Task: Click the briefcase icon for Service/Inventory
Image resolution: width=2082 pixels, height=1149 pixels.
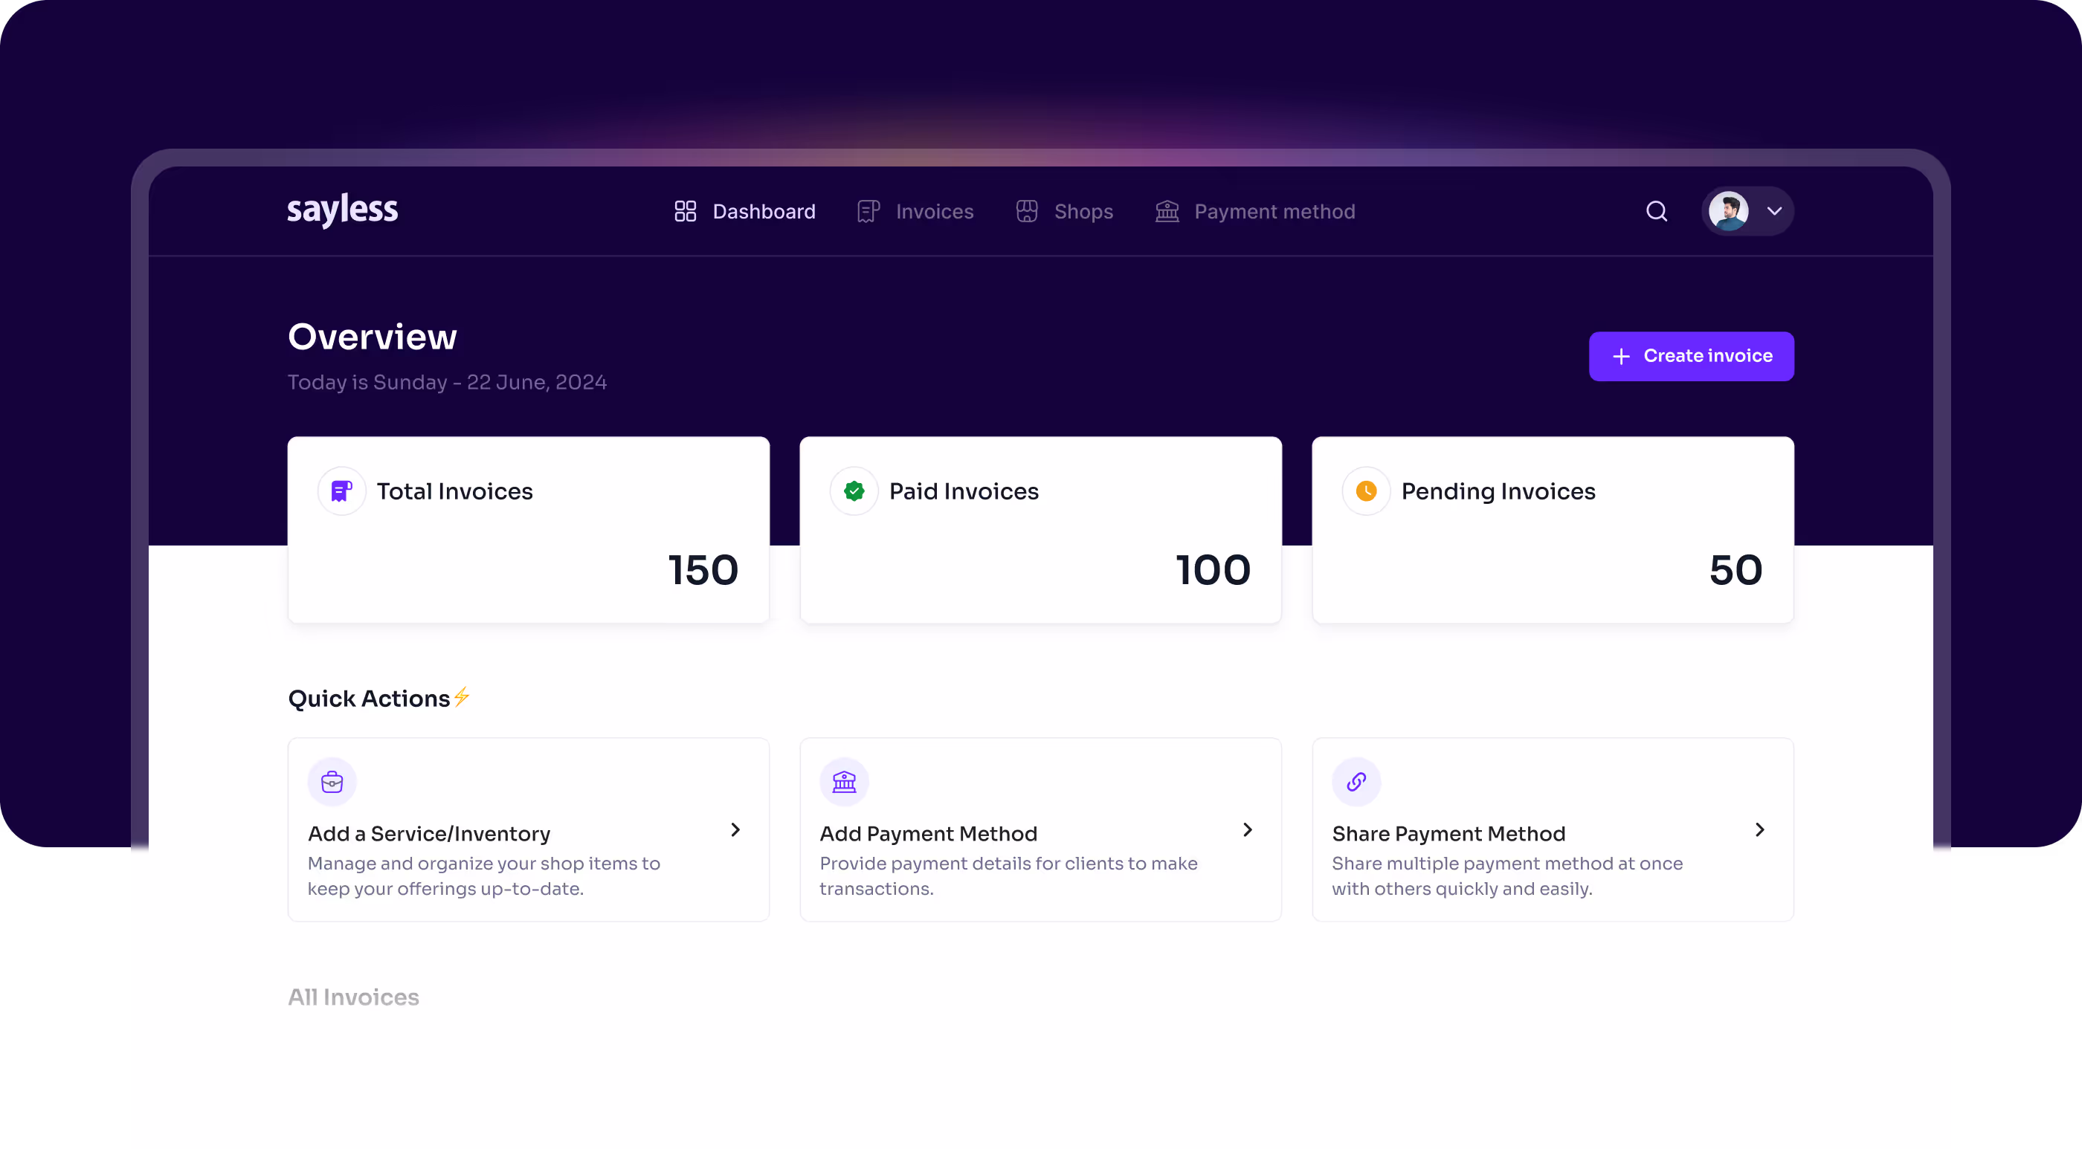Action: [x=332, y=782]
